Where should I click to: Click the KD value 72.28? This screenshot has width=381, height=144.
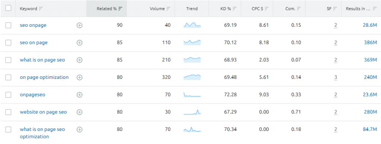coord(230,95)
